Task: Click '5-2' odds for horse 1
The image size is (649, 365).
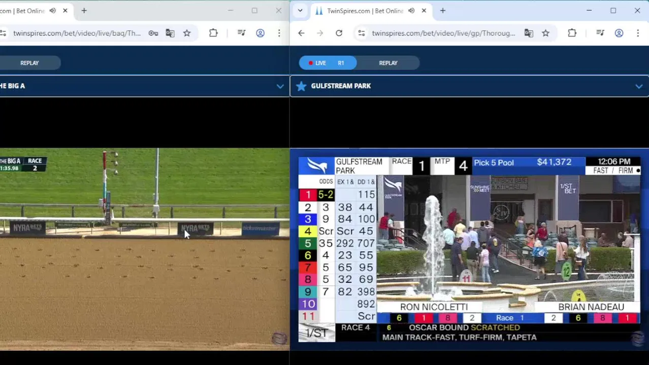Action: tap(326, 195)
